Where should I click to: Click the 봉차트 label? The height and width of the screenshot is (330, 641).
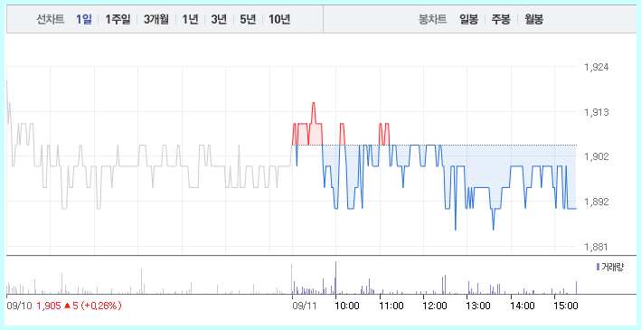(x=432, y=19)
